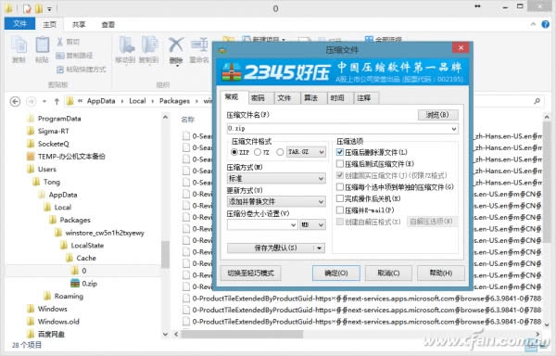Viewport: 556px width, 356px height.
Task: Click the Delete (删除) X icon
Action: pyautogui.click(x=175, y=45)
